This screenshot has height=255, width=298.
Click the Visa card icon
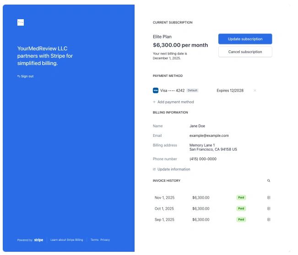(156, 91)
